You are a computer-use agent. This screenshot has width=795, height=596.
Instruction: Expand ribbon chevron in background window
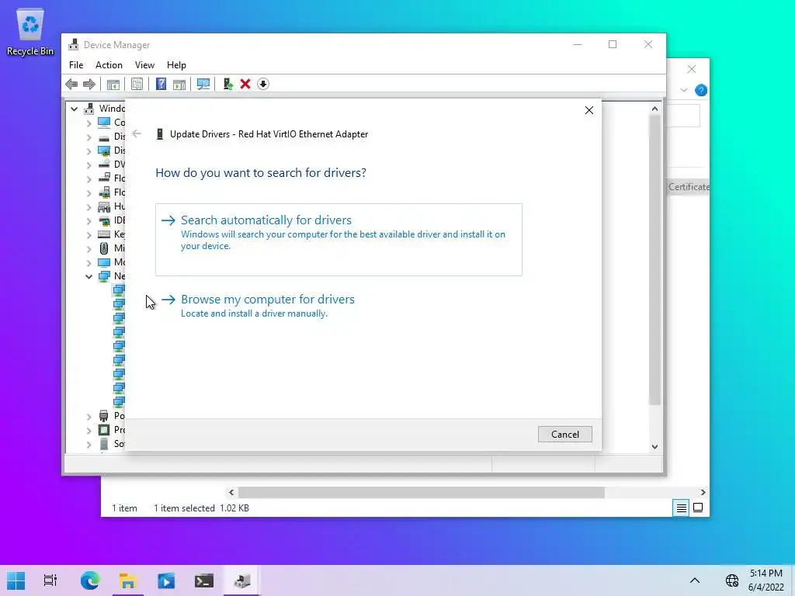(684, 90)
